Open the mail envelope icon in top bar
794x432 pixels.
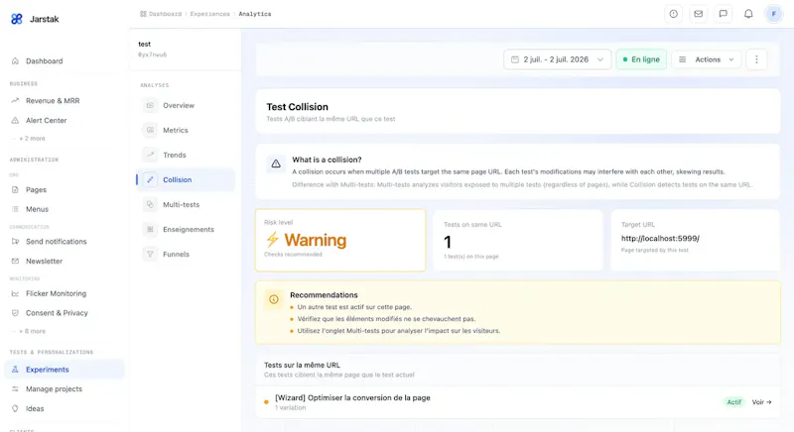[x=699, y=14]
